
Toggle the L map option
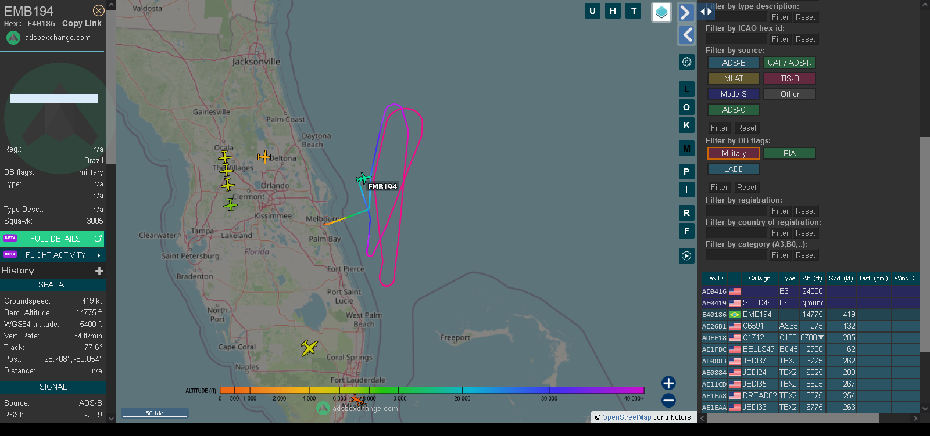[x=686, y=89]
